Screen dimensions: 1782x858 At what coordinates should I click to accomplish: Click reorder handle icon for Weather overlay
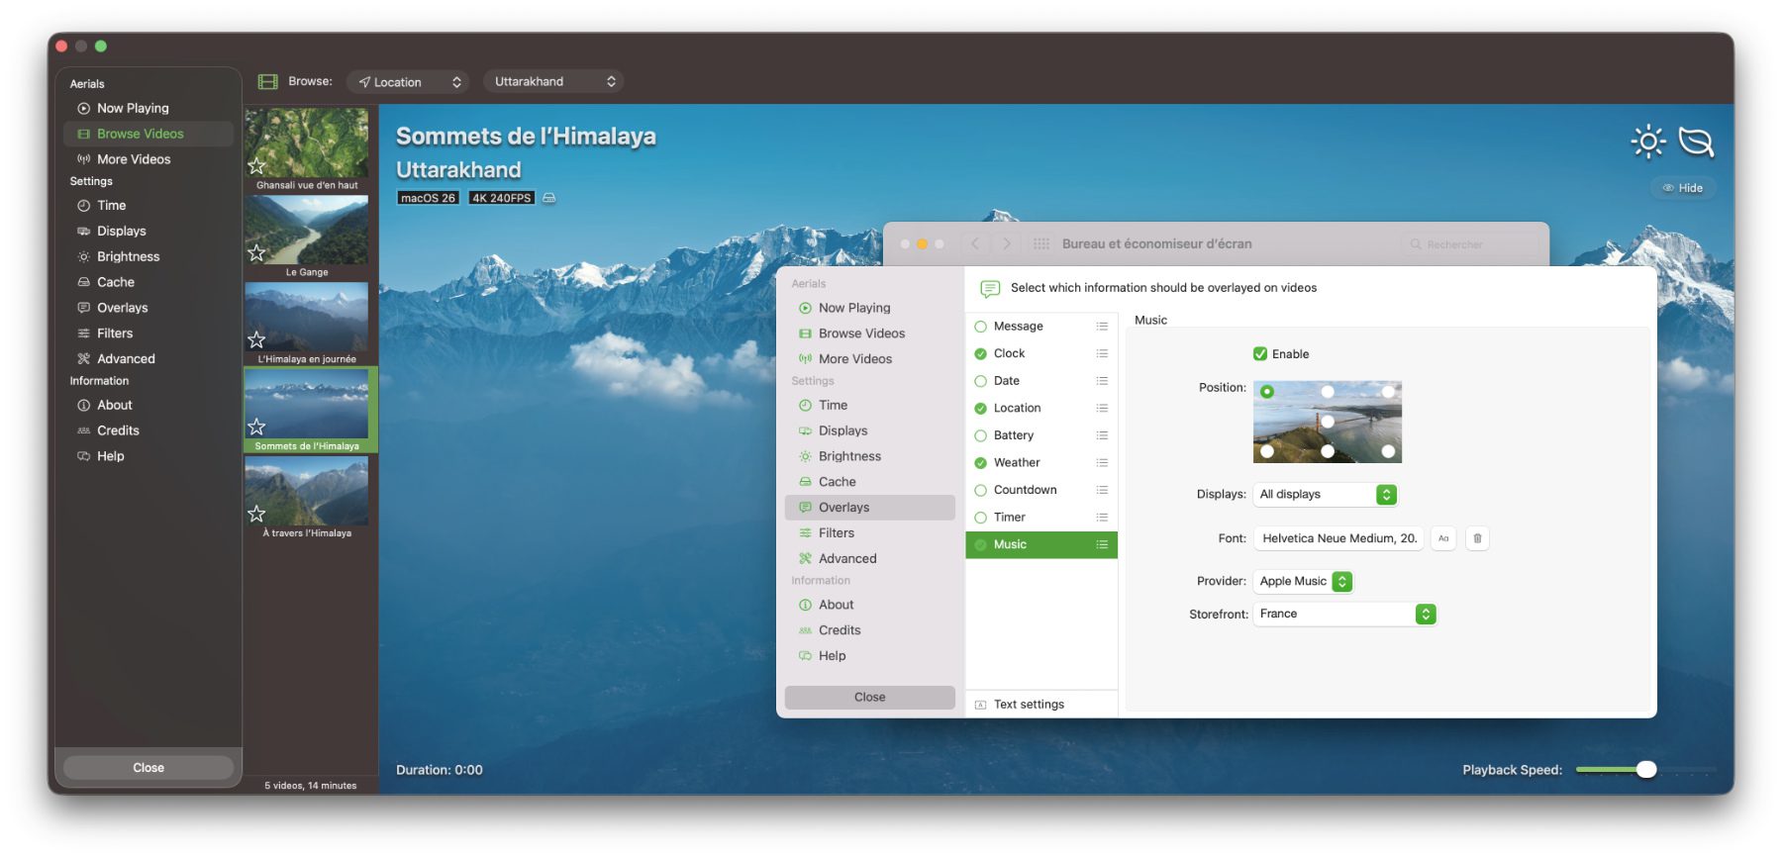(x=1102, y=462)
